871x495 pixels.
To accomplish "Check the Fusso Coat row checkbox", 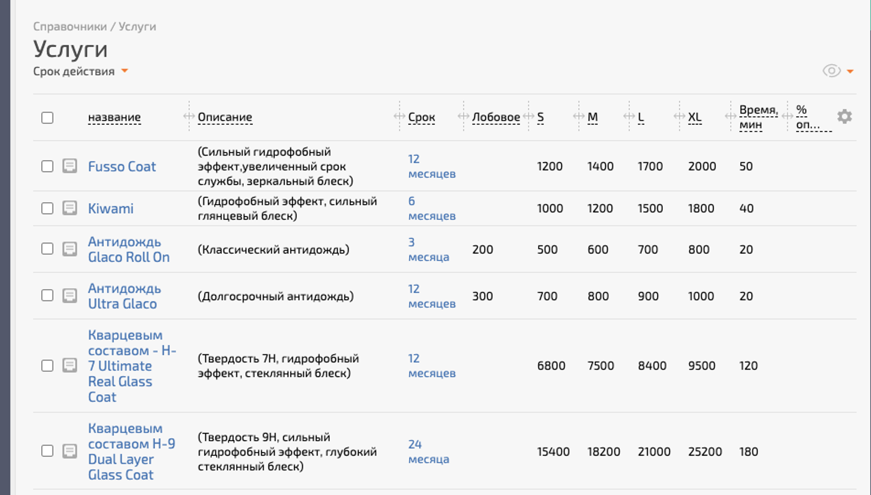I will click(x=47, y=166).
